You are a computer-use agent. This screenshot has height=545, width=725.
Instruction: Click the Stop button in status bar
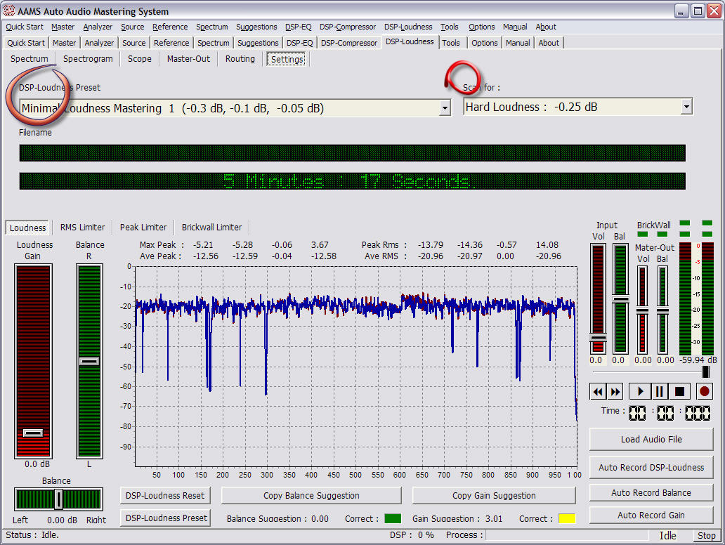(x=706, y=535)
